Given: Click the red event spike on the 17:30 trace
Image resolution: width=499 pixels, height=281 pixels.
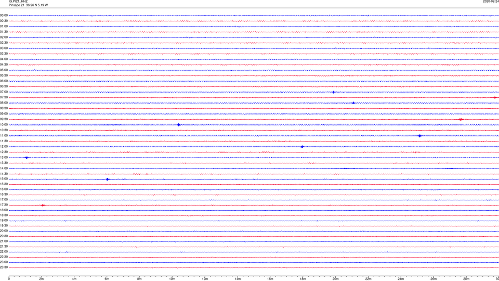Looking at the screenshot, I should click(x=43, y=205).
